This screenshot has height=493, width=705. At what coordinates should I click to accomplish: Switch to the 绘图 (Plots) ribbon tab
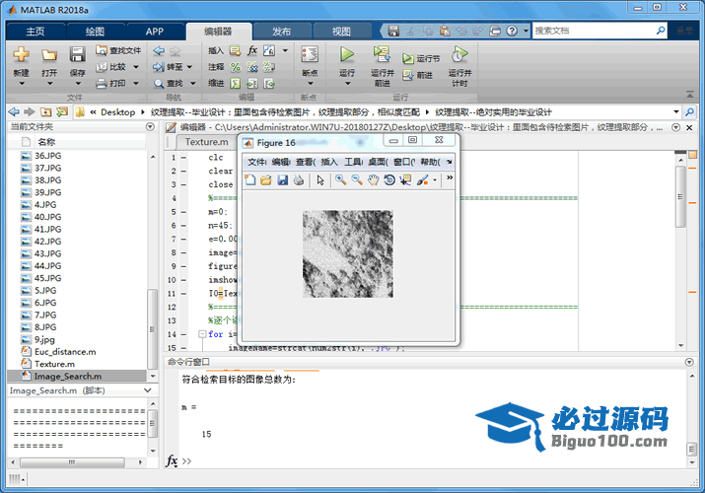(x=95, y=32)
